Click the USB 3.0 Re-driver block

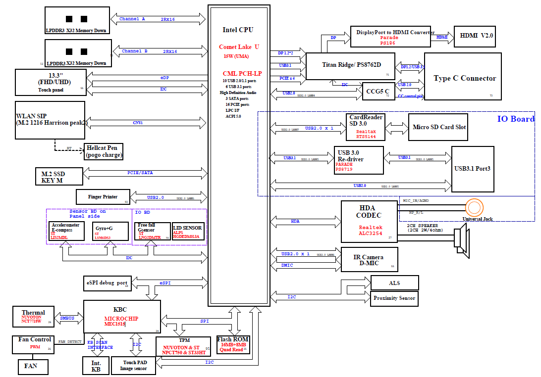(x=359, y=160)
